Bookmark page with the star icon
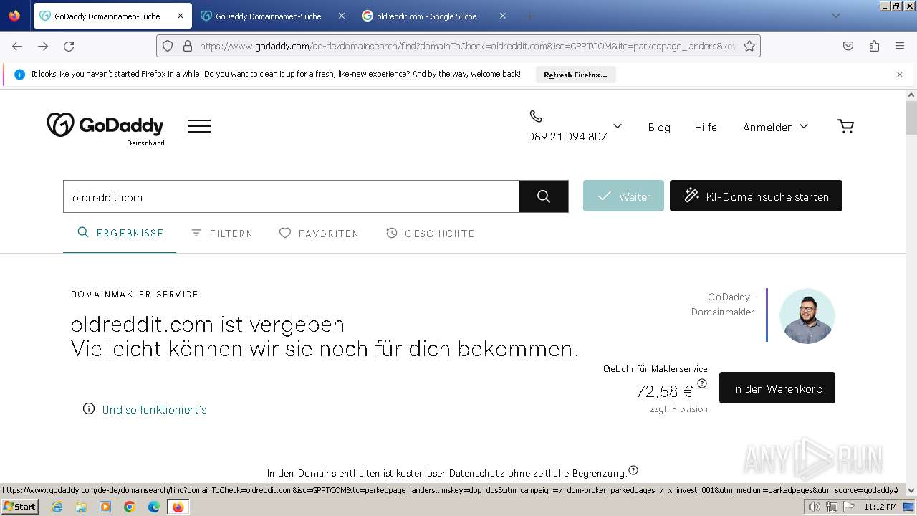 [x=749, y=46]
